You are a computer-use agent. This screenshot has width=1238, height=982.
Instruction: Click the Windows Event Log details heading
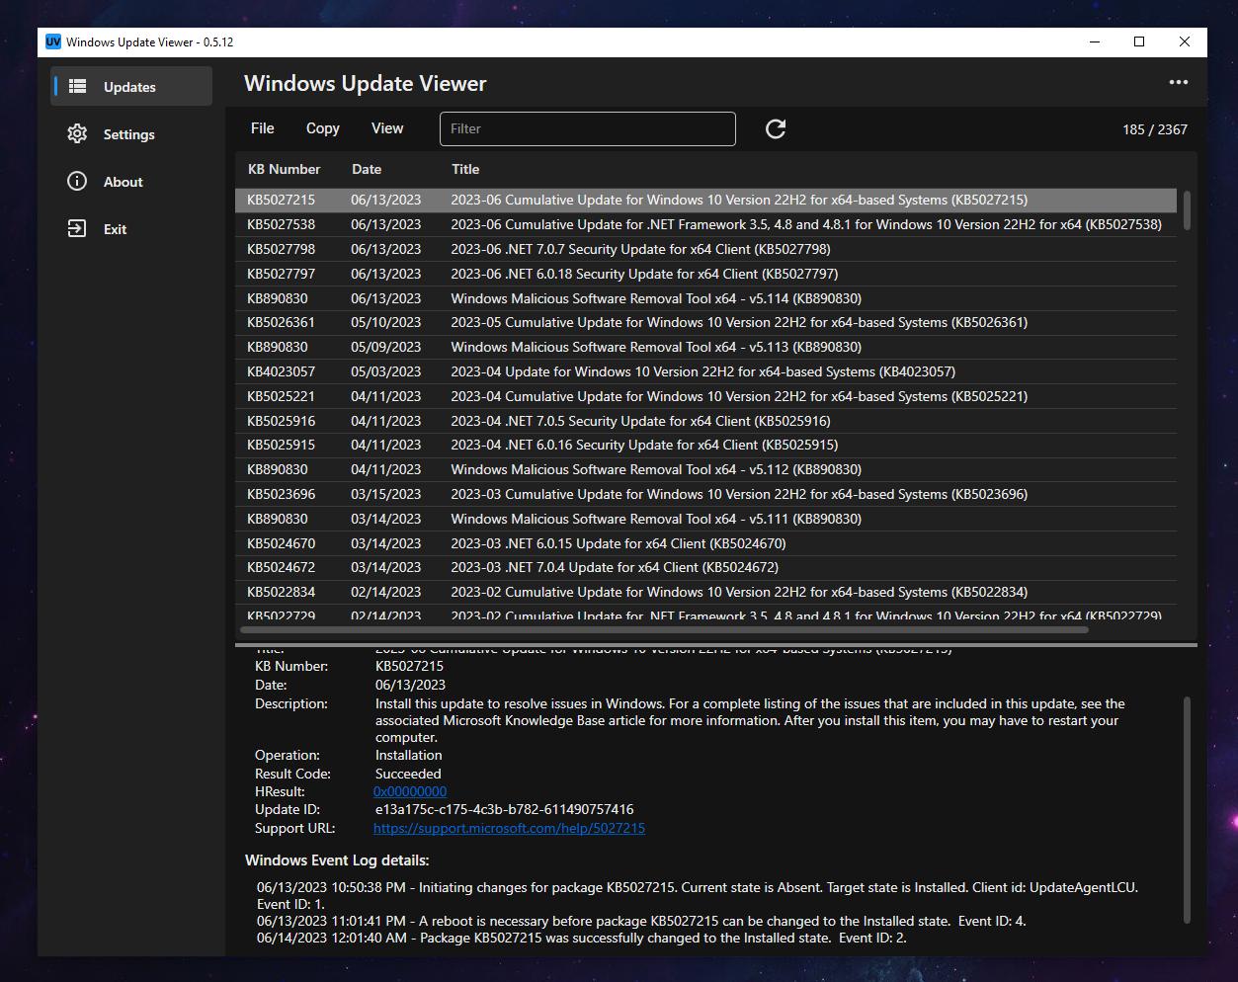[x=337, y=860]
